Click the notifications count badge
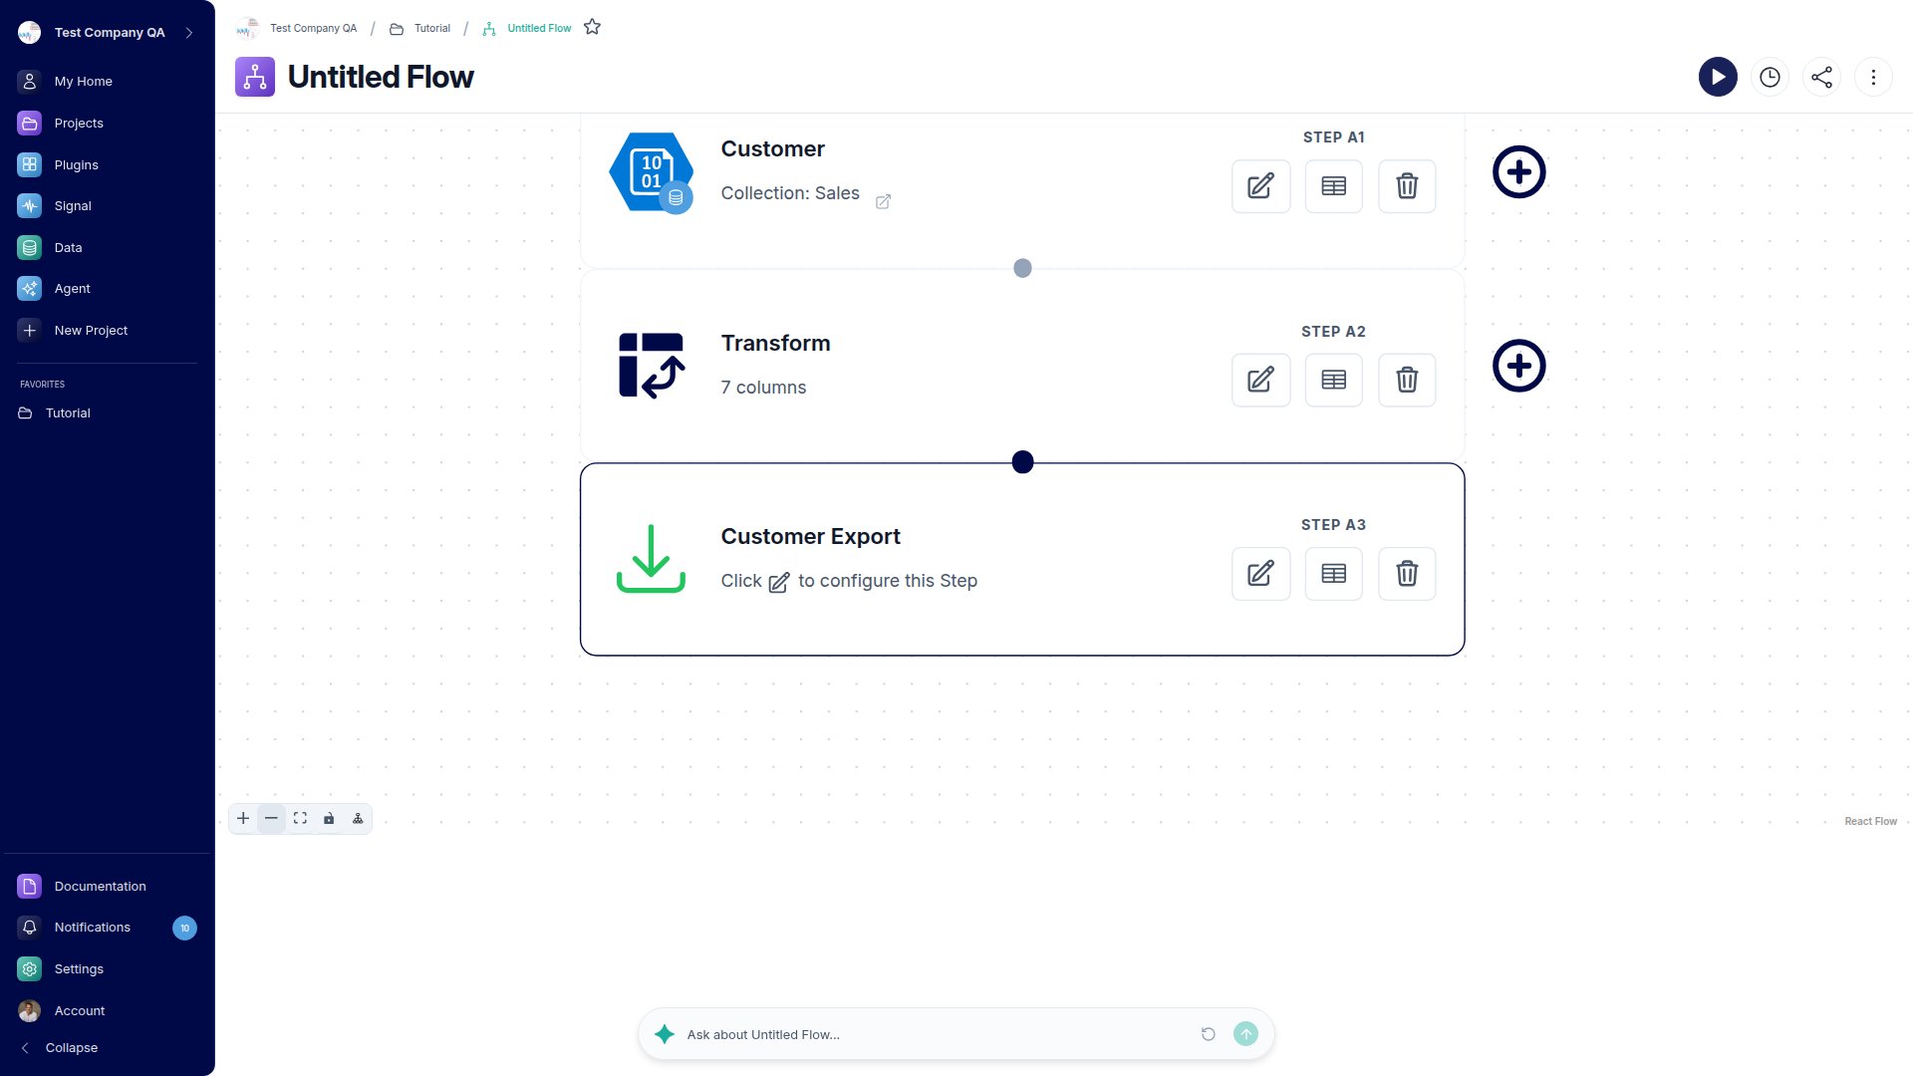This screenshot has height=1076, width=1913. coord(184,928)
